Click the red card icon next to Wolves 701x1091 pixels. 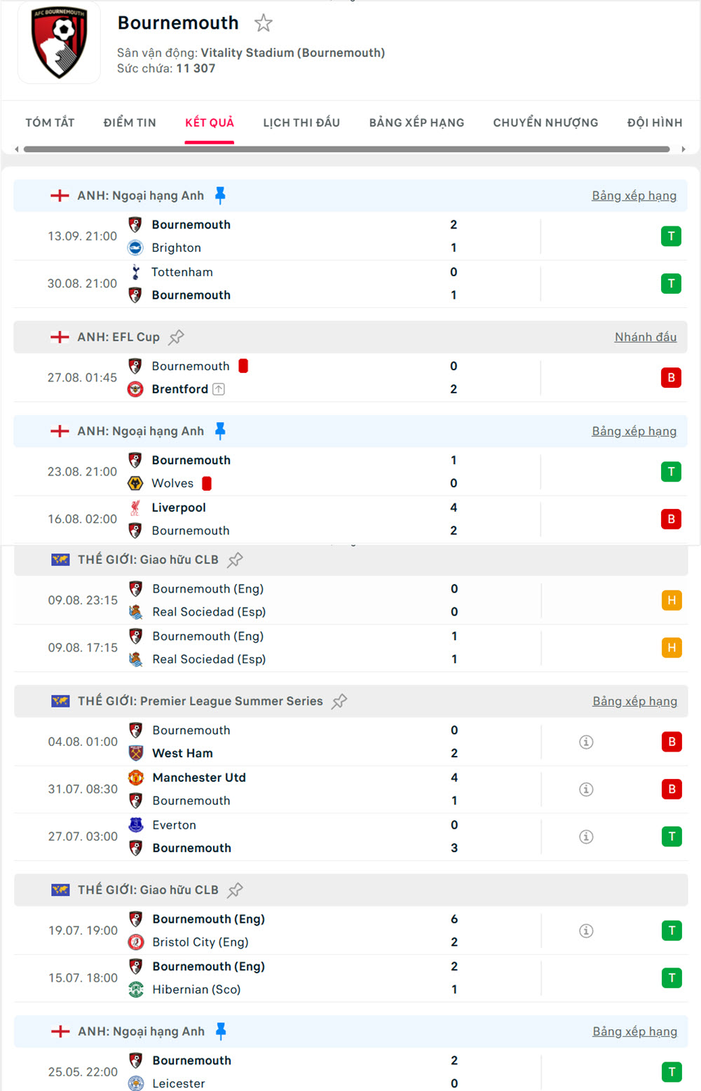[207, 483]
